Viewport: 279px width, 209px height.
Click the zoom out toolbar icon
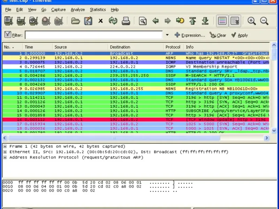coord(264,21)
